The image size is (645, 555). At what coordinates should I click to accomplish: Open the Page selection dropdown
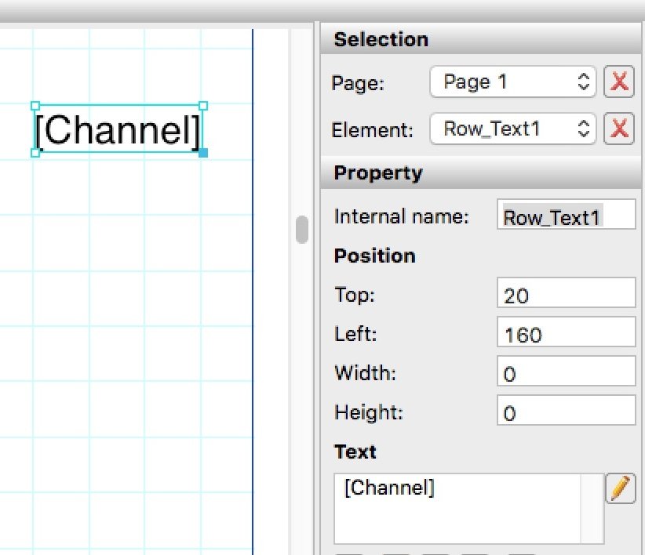coord(513,82)
